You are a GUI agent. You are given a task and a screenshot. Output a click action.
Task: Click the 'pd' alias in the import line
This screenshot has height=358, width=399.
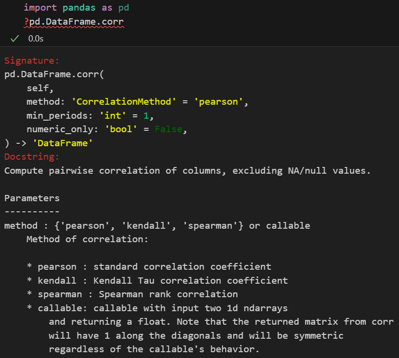point(124,8)
